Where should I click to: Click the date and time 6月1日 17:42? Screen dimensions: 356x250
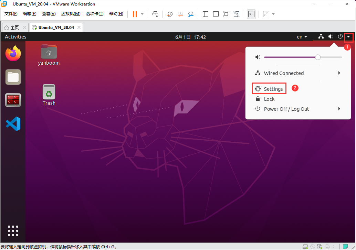pyautogui.click(x=190, y=37)
